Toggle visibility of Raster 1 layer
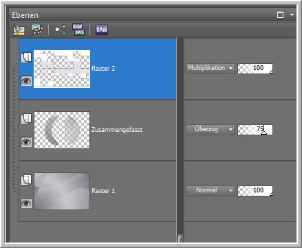The image size is (302, 248). (x=26, y=203)
